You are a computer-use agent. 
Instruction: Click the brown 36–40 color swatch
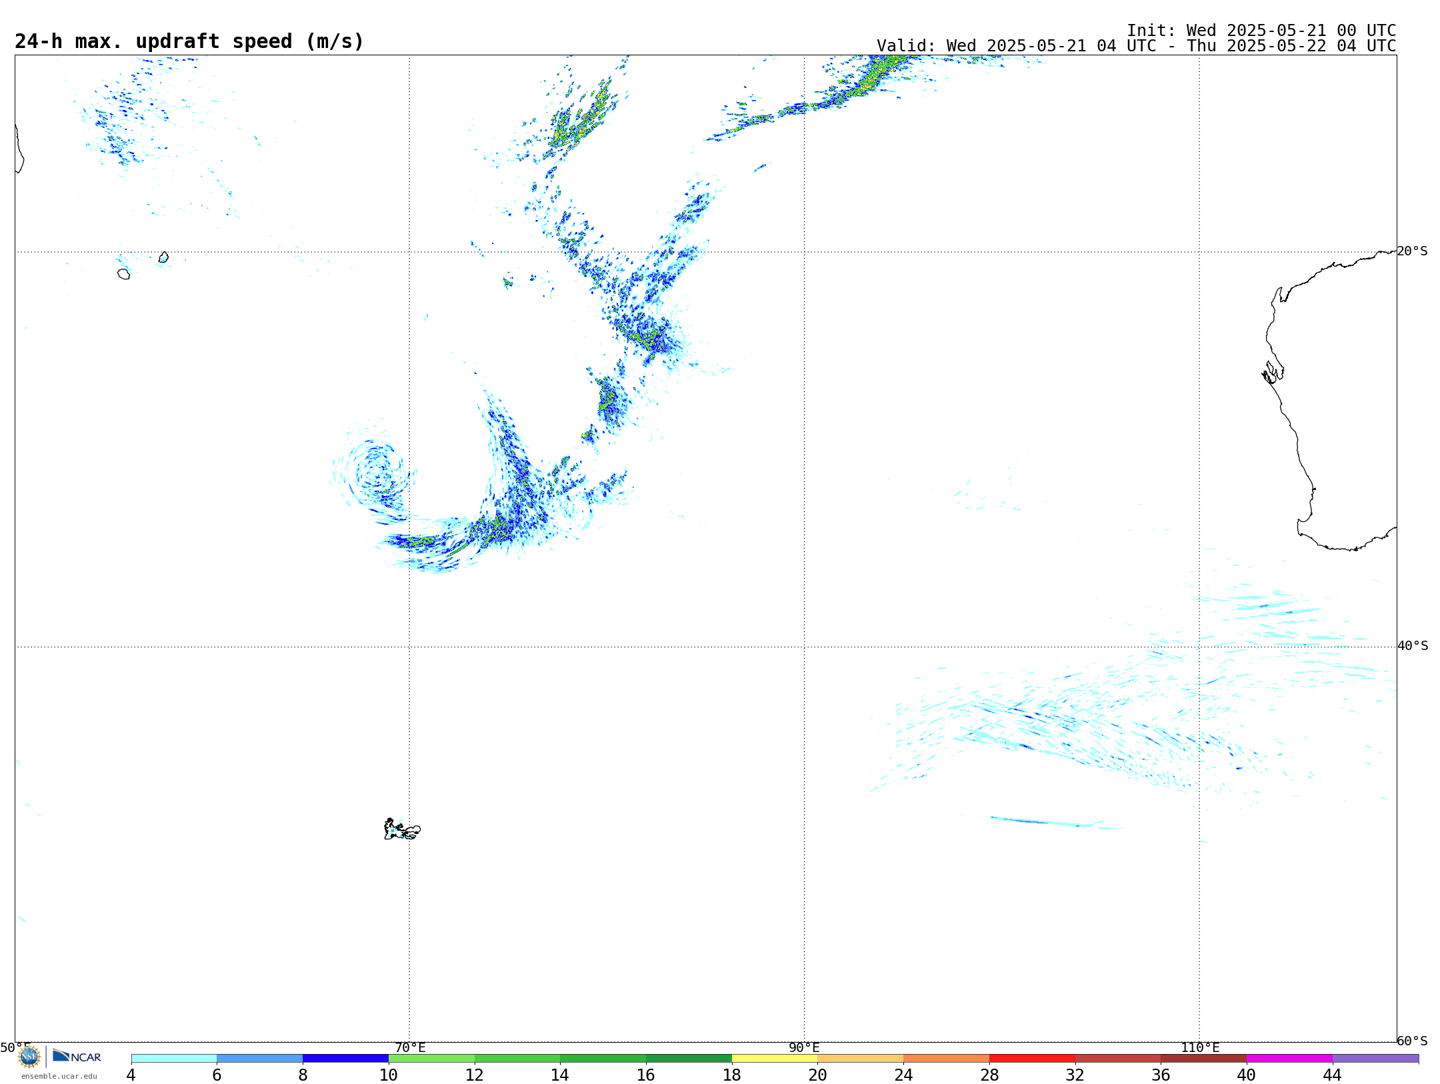click(x=1204, y=1058)
